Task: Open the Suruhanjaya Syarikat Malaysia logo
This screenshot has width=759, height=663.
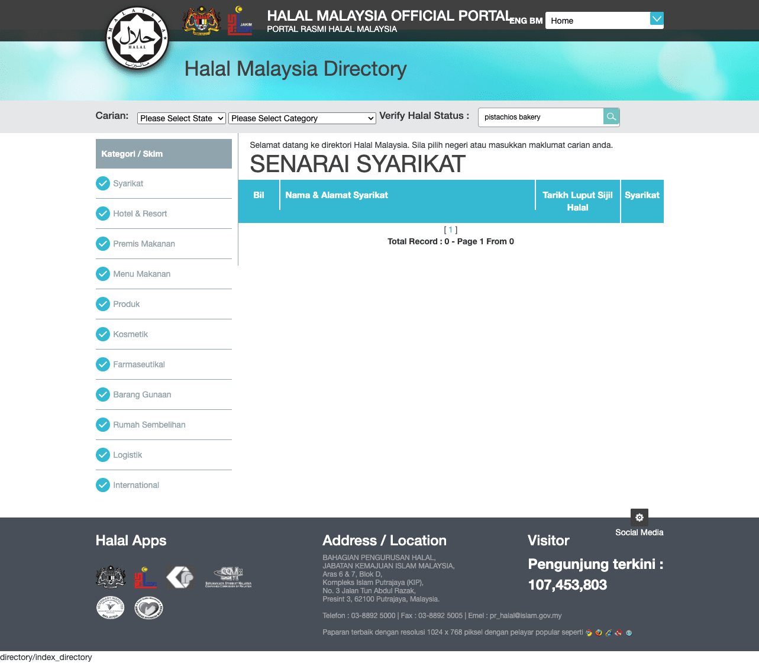Action: [228, 577]
